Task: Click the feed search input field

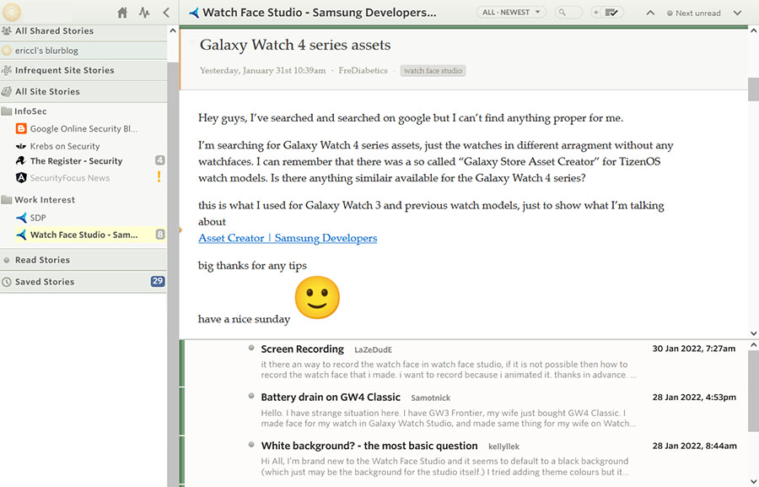Action: click(569, 13)
